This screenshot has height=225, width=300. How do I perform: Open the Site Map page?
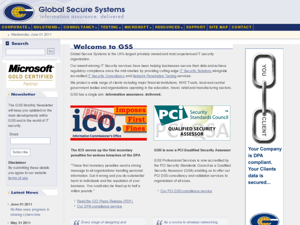pyautogui.click(x=218, y=27)
